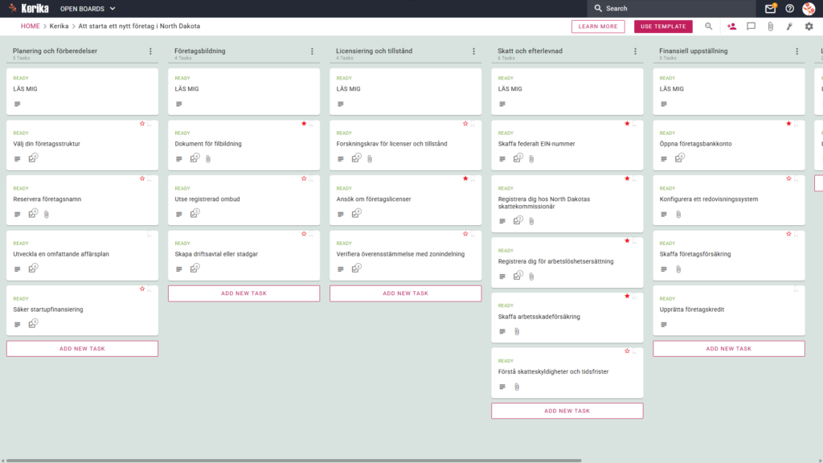Open checklist icon on Välj din företagsstruktur

pos(33,158)
